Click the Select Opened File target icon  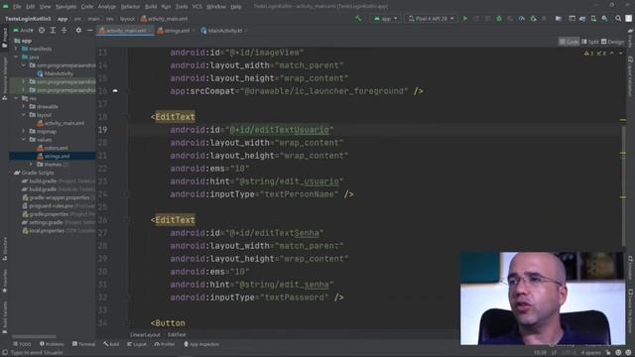42,31
